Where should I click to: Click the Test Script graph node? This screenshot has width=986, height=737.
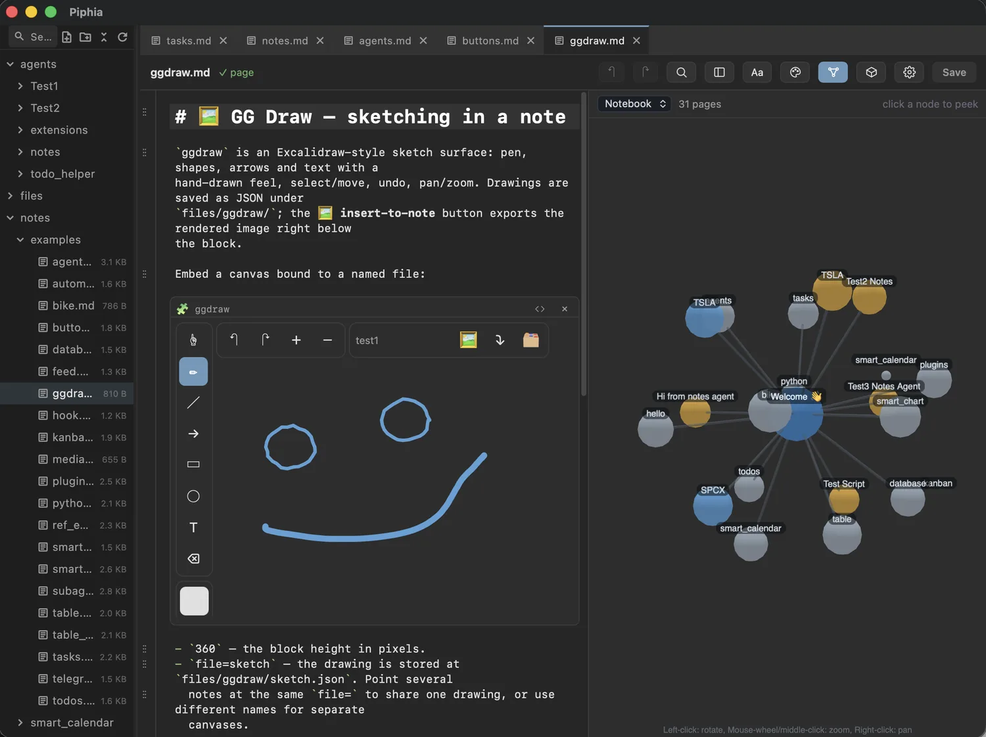[x=844, y=499]
